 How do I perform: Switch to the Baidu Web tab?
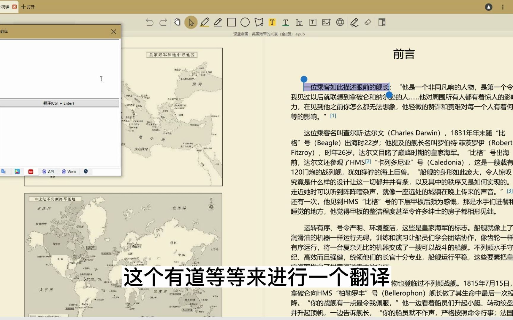coord(69,172)
